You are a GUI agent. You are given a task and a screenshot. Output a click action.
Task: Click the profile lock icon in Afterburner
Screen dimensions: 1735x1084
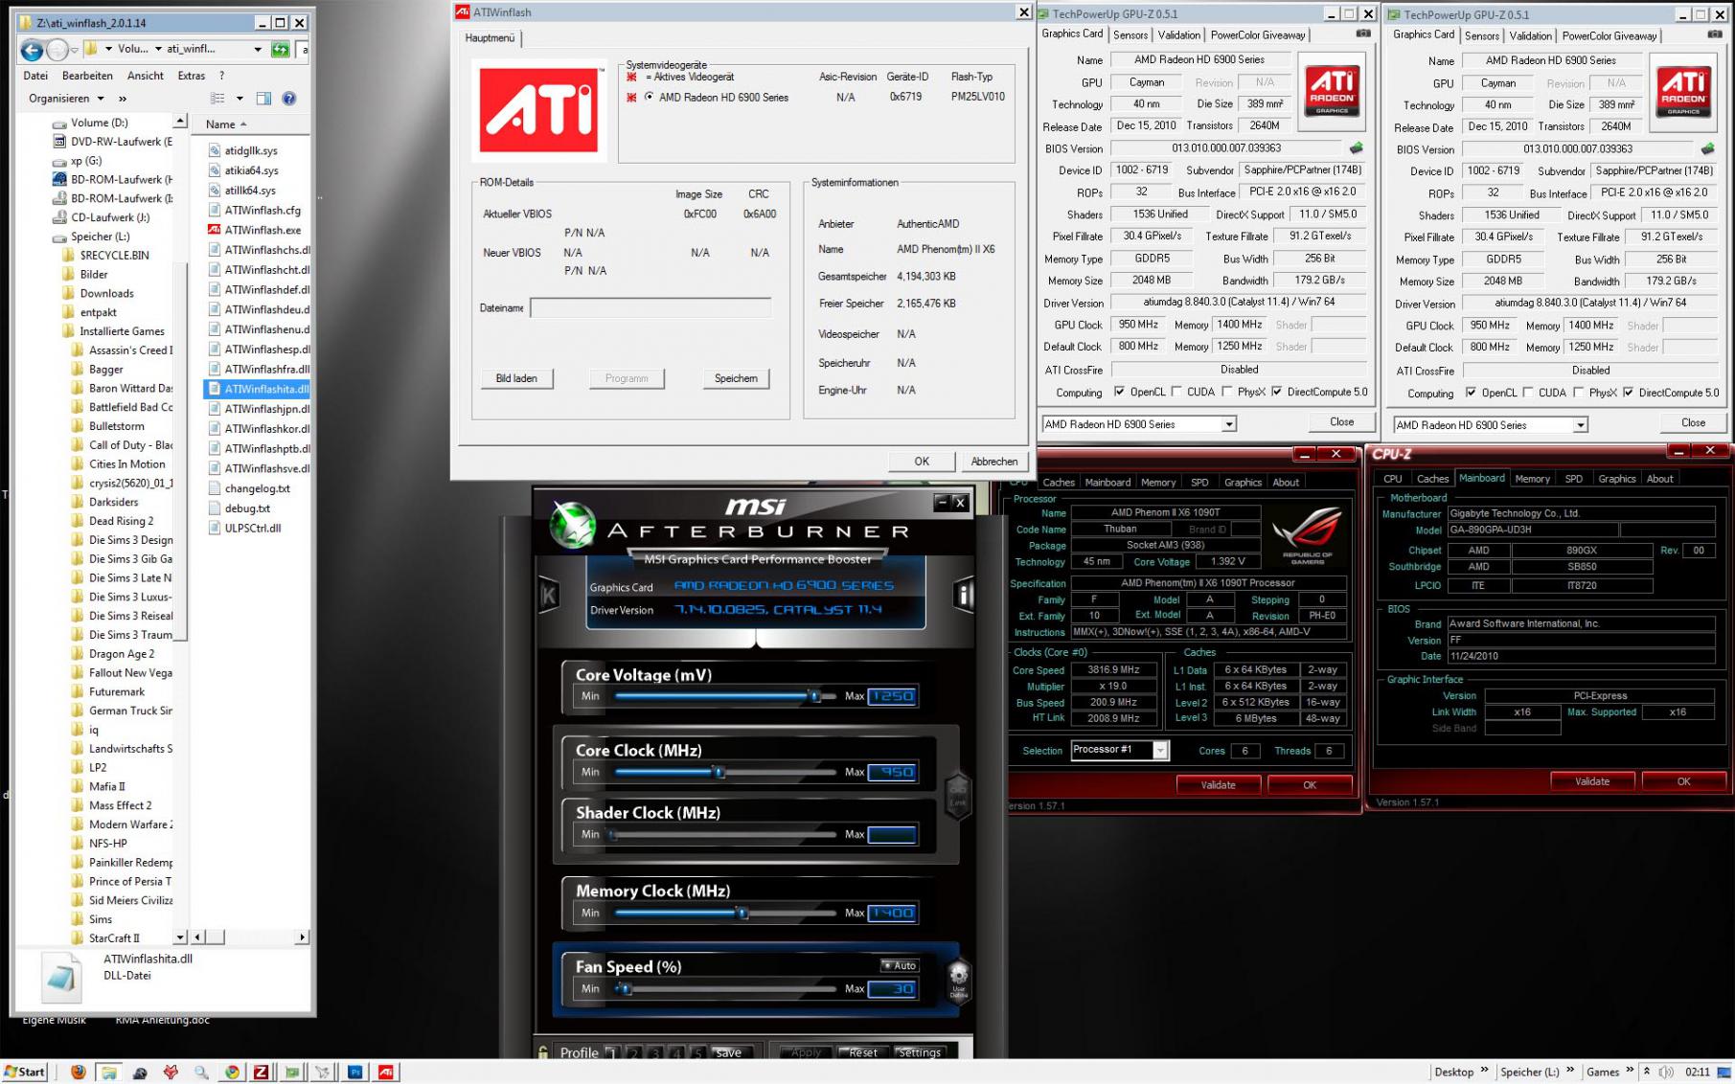[543, 1052]
